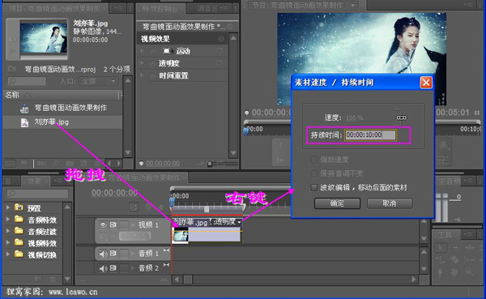Reset the 透明度 effect with its reset icon
Image resolution: width=486 pixels, height=299 pixels.
220,63
